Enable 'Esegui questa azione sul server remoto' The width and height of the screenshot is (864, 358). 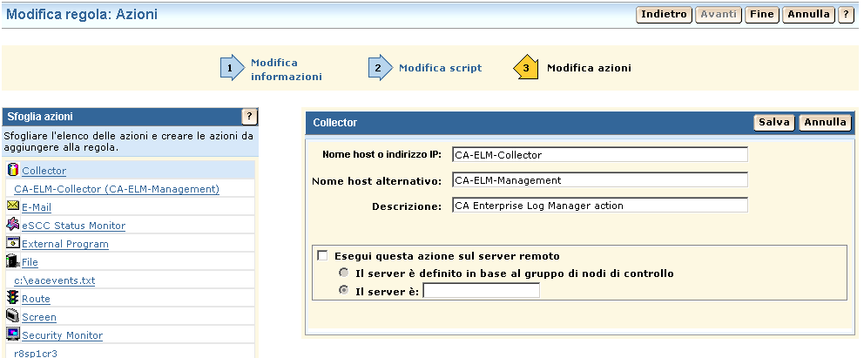(323, 256)
